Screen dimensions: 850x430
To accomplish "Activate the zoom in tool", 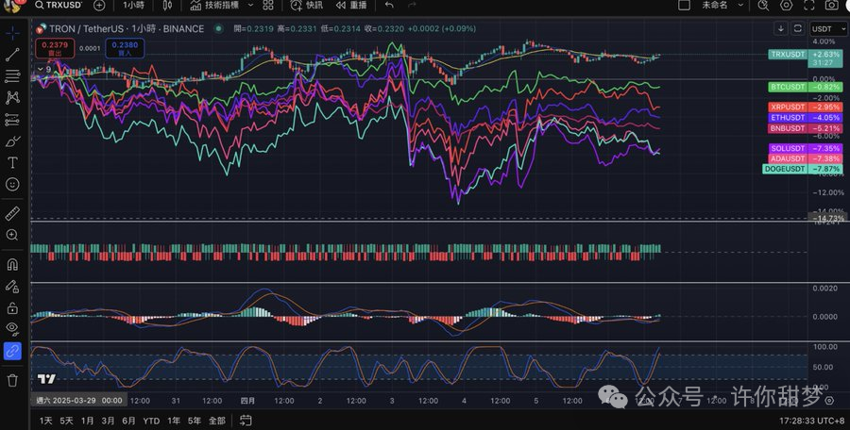I will [12, 235].
